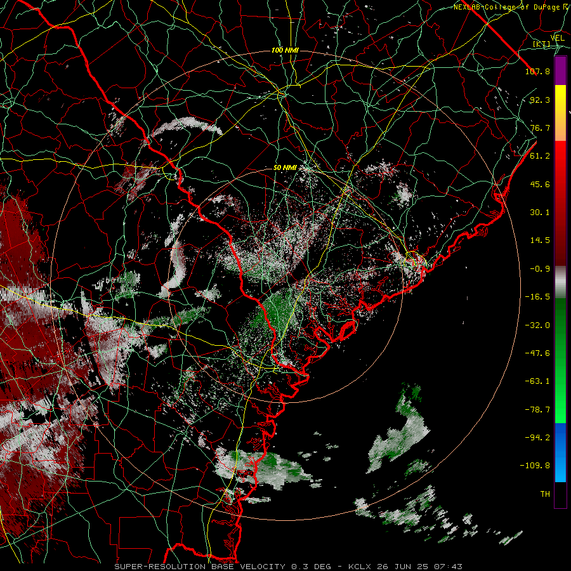
Task: Click the -47.6 velocity scale value
Action: pyautogui.click(x=537, y=353)
